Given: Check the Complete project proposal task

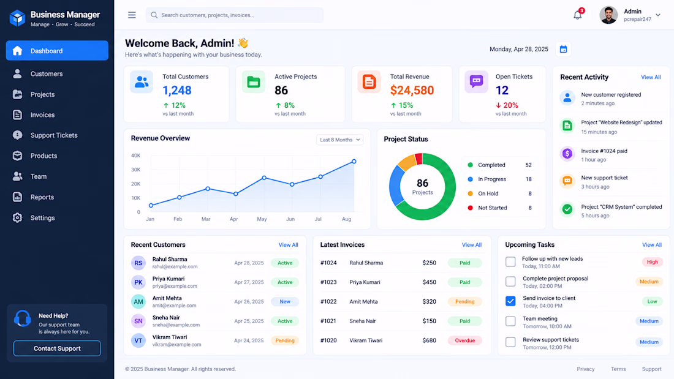Looking at the screenshot, I should pyautogui.click(x=510, y=282).
